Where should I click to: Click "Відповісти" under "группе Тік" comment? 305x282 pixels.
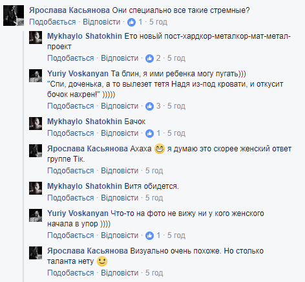[x=120, y=171]
